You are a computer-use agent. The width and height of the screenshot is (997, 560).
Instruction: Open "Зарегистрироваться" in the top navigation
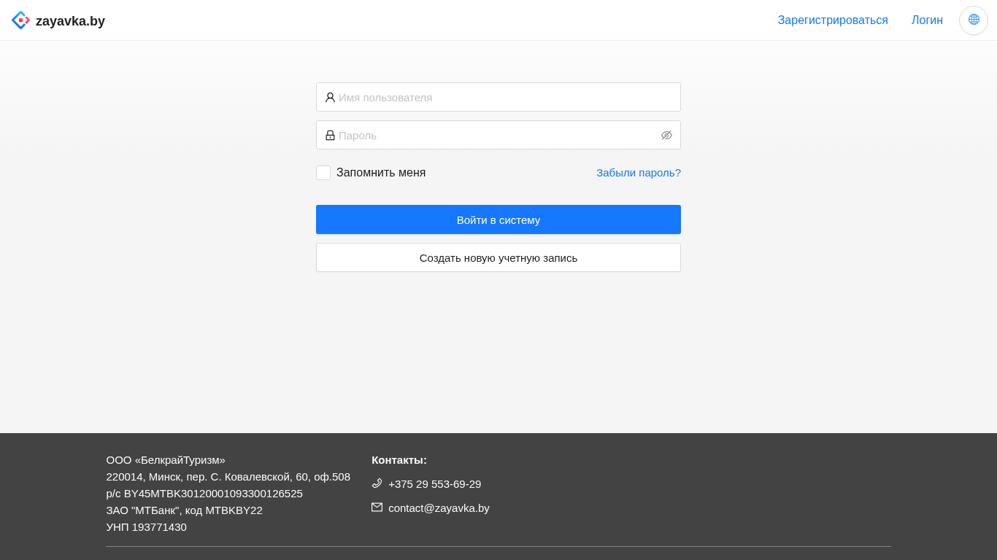833,20
